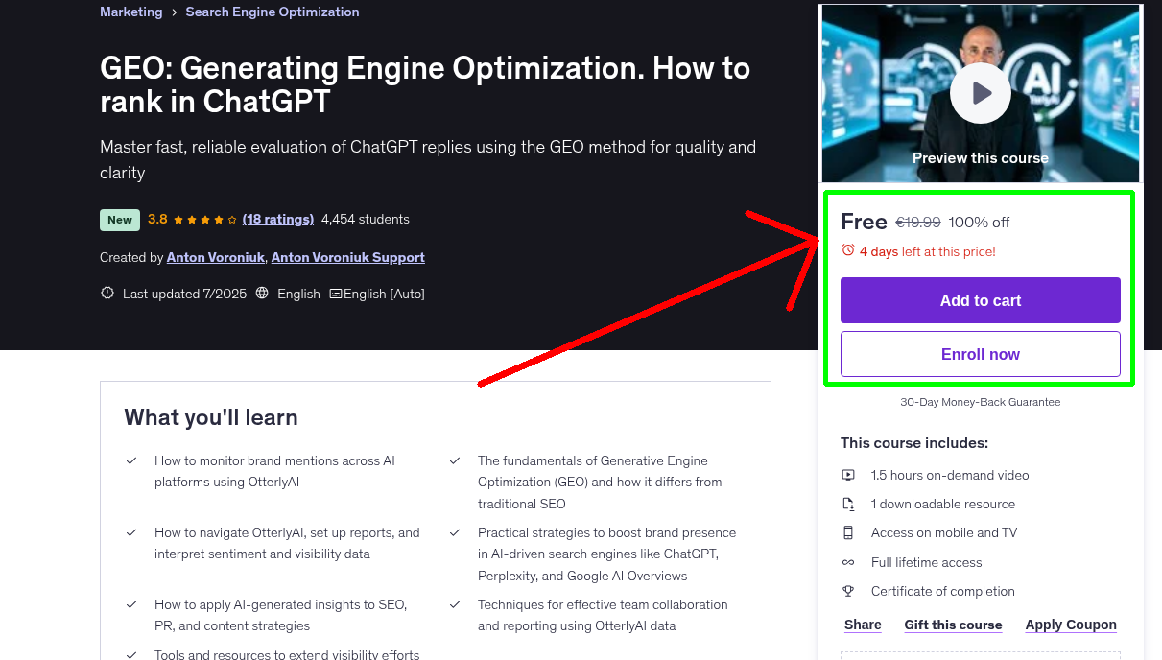Click the 4 days left at this price text
The image size is (1162, 660).
(928, 251)
